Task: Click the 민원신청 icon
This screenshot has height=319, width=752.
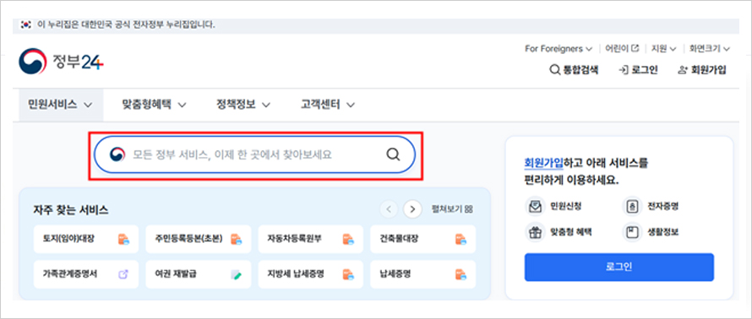Action: pyautogui.click(x=534, y=207)
